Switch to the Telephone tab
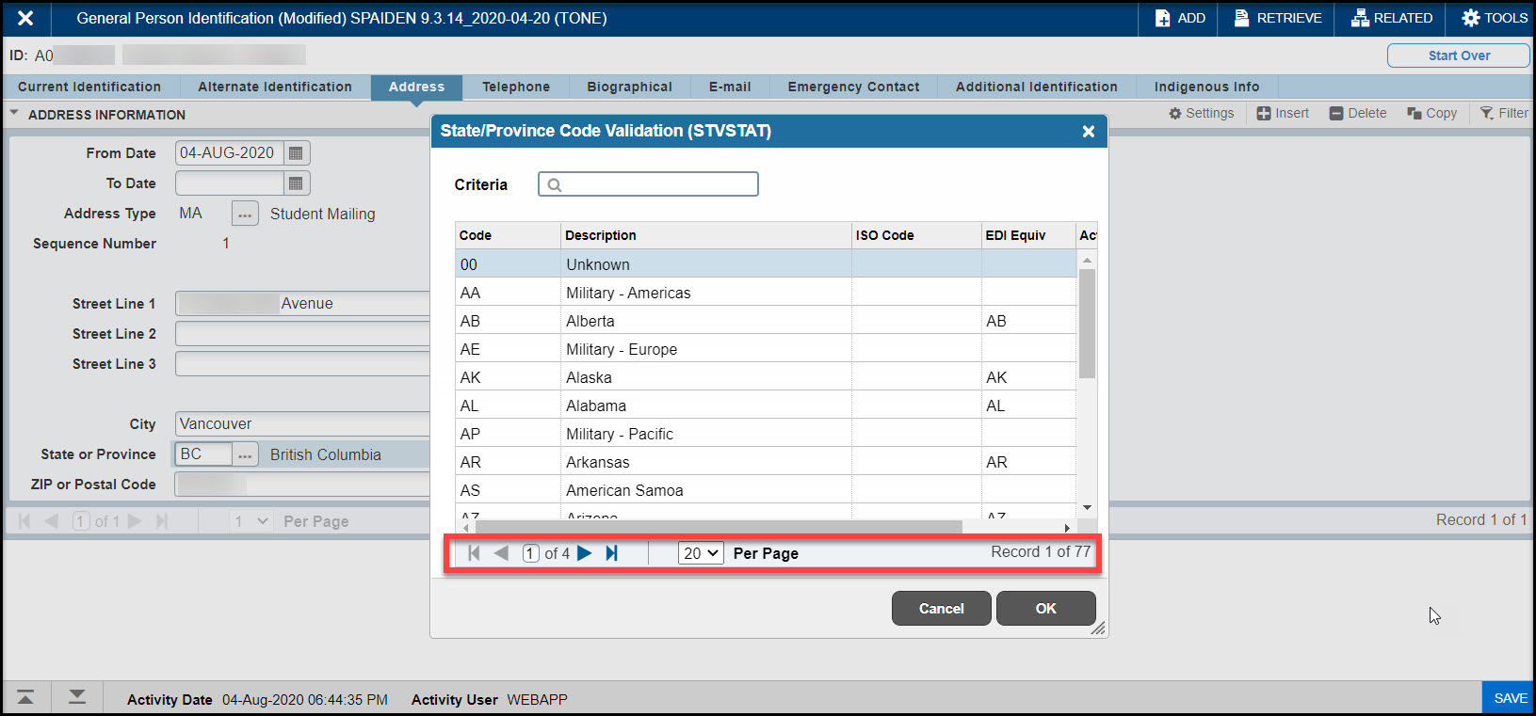The image size is (1536, 716). coord(515,87)
